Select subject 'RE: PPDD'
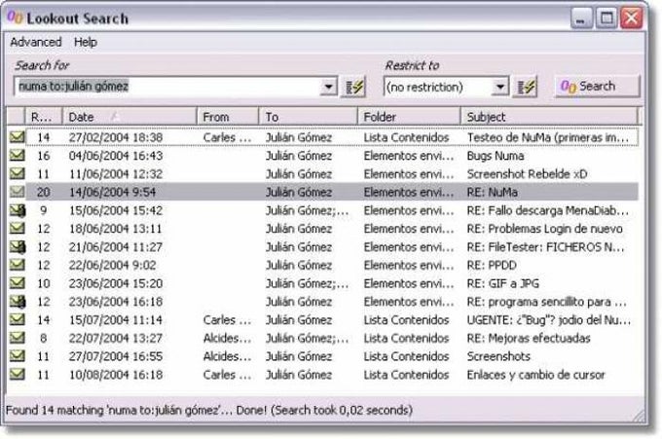 pos(492,265)
